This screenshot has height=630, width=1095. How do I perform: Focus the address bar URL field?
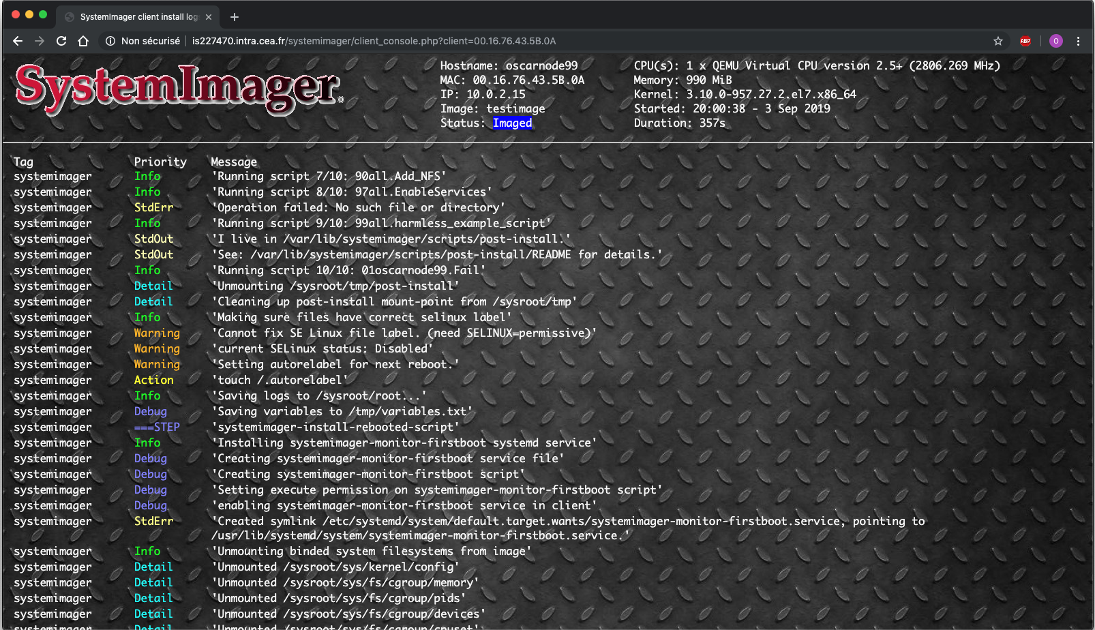click(x=374, y=41)
